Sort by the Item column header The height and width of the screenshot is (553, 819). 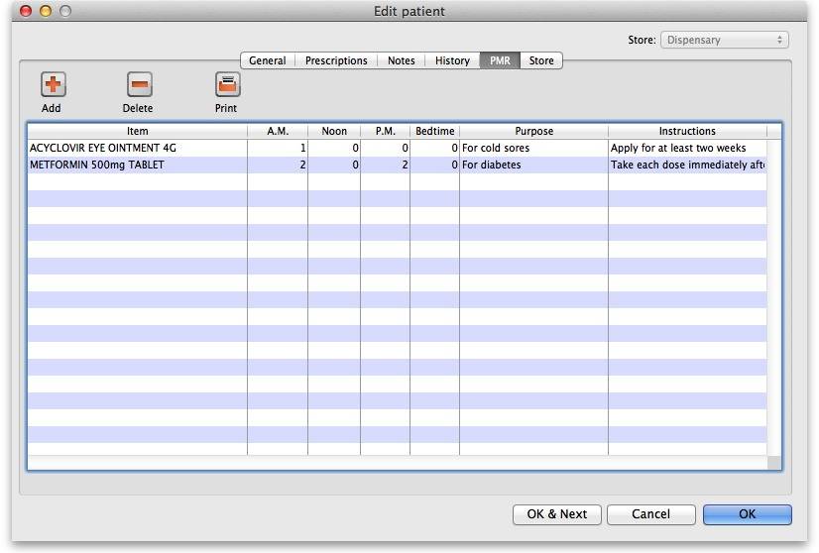tap(137, 131)
